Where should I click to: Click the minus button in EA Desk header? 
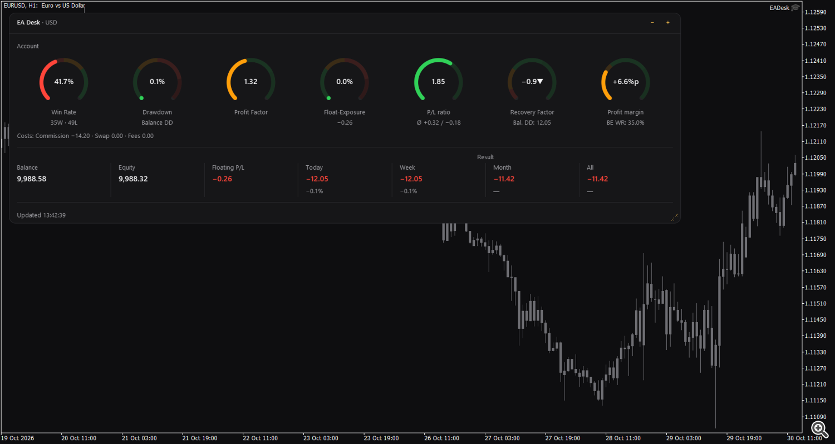coord(652,23)
